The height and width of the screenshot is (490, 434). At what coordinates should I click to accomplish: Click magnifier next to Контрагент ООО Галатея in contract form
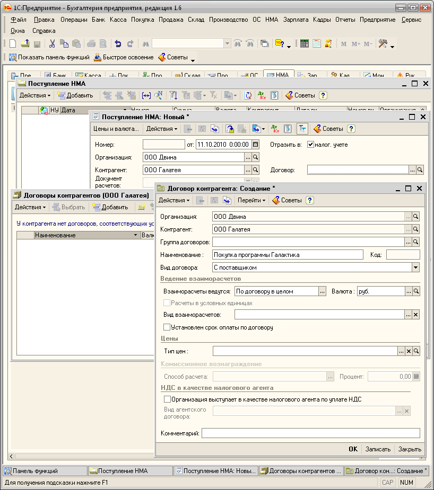click(415, 229)
